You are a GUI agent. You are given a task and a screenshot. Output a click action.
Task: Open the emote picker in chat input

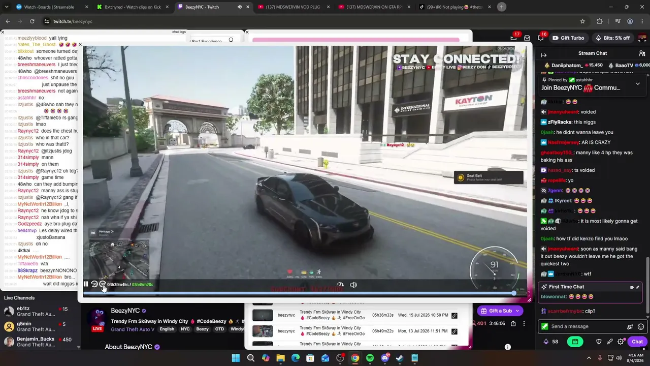[x=641, y=326]
